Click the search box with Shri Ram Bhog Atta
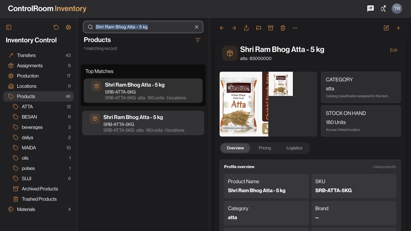The height and width of the screenshot is (231, 411). coord(143,27)
